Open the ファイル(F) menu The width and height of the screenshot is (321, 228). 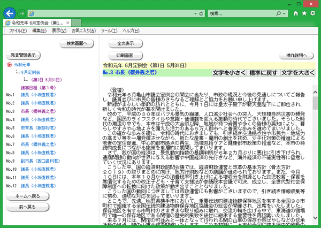18,31
